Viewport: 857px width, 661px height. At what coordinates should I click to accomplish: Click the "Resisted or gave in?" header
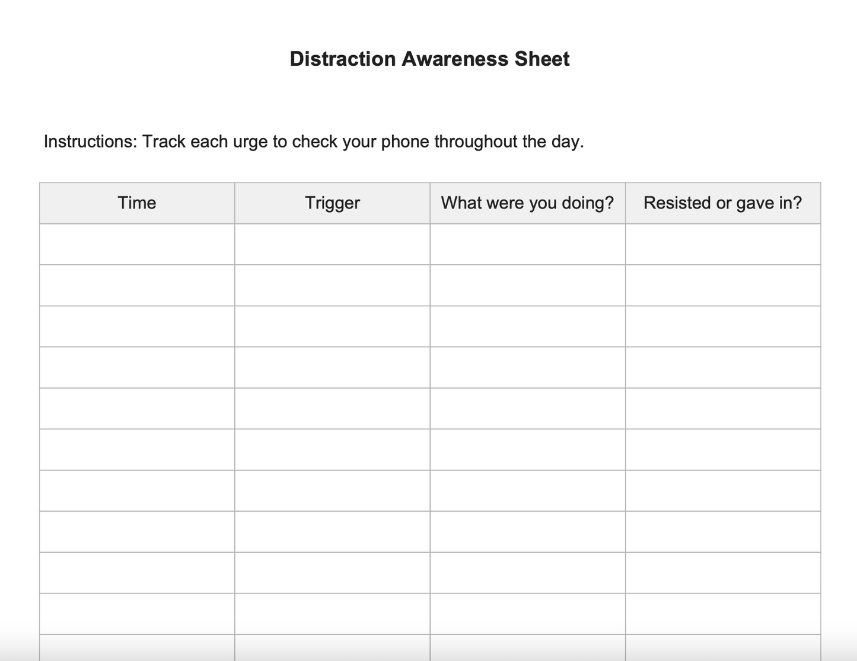[x=722, y=203]
